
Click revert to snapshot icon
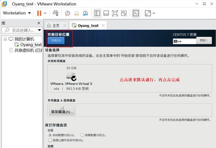pos(77,13)
